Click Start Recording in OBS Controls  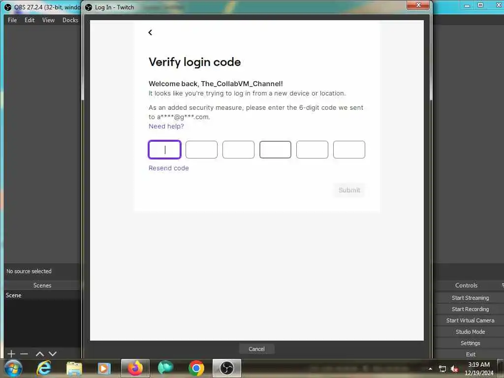(x=470, y=309)
